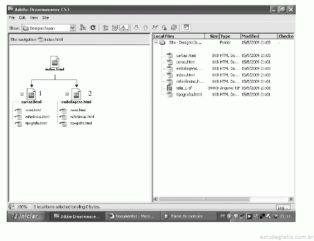This screenshot has height=241, width=314.
Task: Click Adobe Dreamweaver taskbar button
Action: click(77, 216)
